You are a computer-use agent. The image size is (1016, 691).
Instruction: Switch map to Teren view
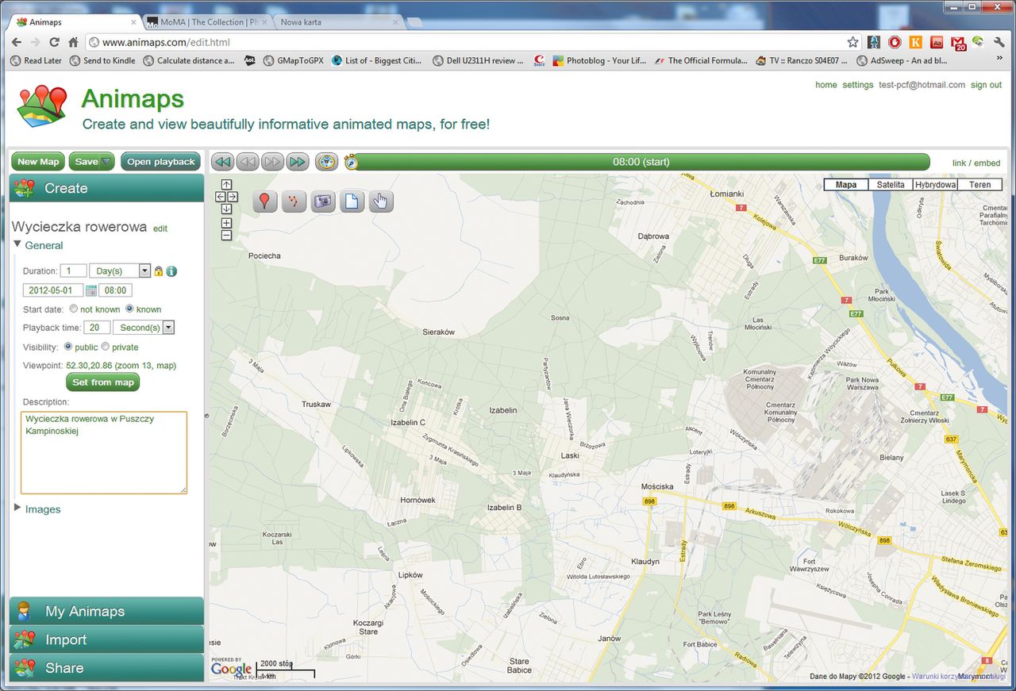[x=979, y=185]
